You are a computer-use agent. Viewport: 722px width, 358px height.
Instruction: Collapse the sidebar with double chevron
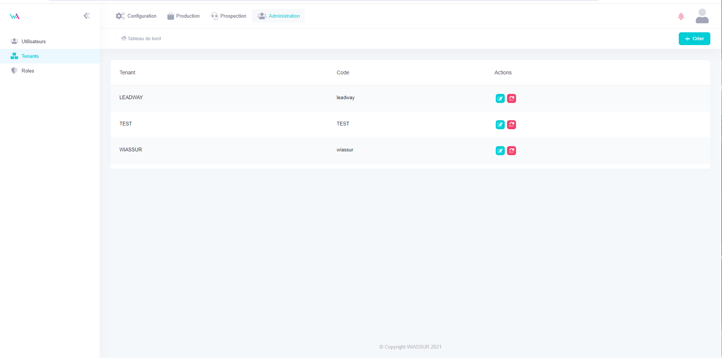[87, 16]
